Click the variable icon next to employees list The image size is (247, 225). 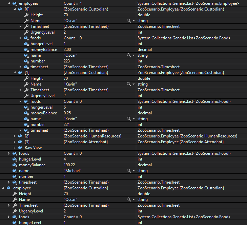[x=15, y=3]
